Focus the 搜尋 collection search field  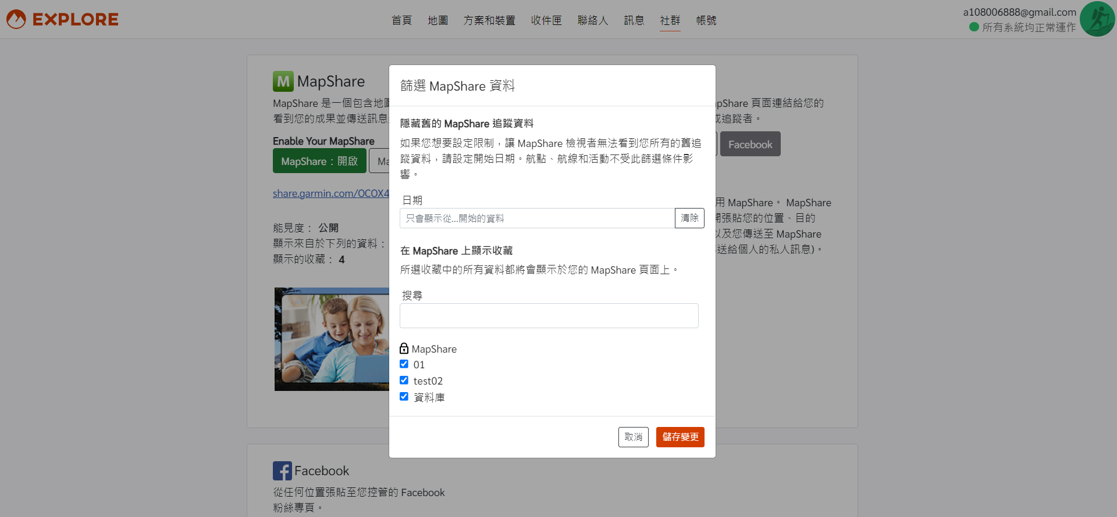[549, 315]
